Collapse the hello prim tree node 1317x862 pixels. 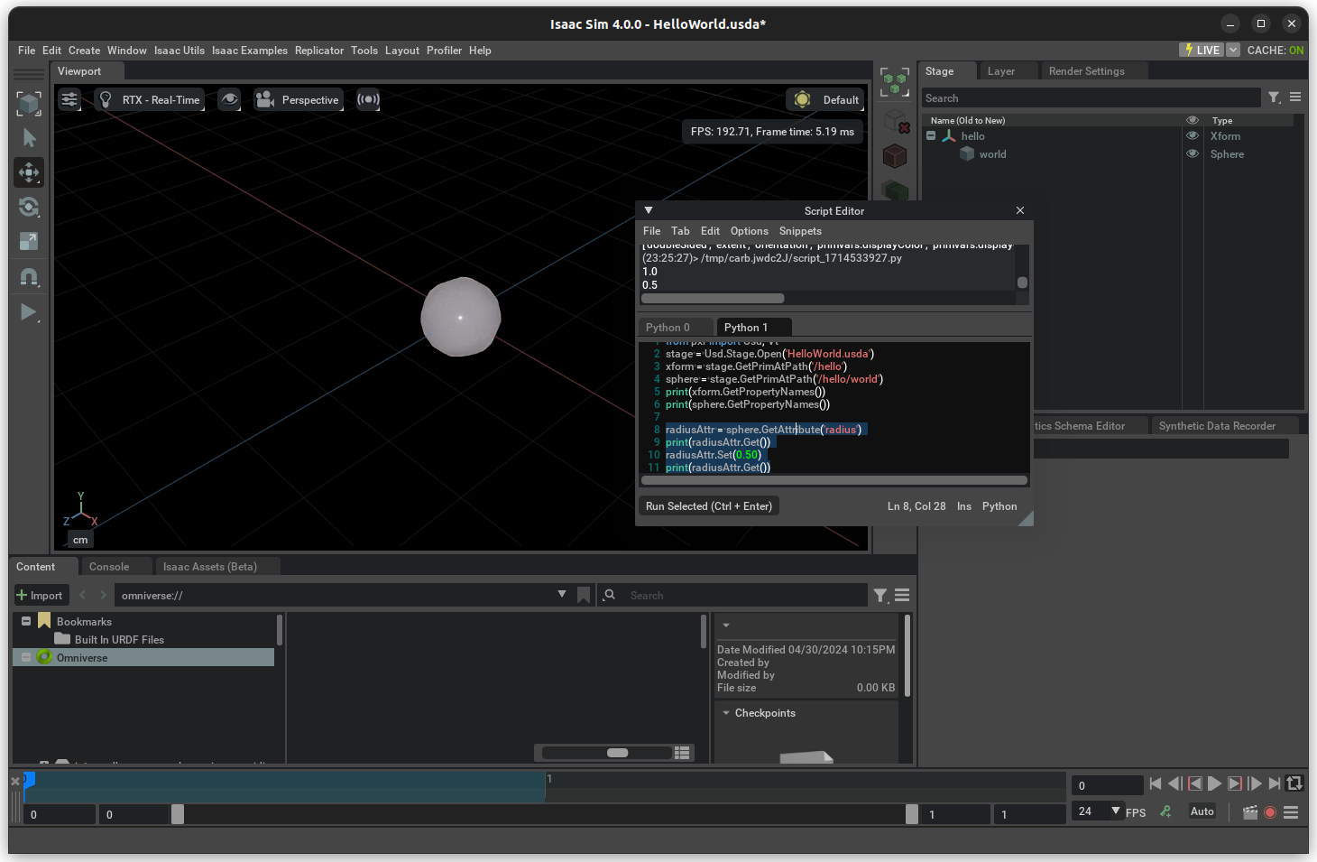[x=931, y=136]
